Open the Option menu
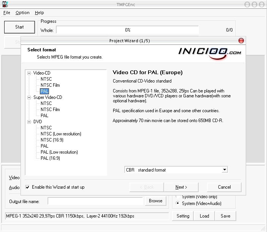The height and width of the screenshot is (232, 267). point(22,13)
